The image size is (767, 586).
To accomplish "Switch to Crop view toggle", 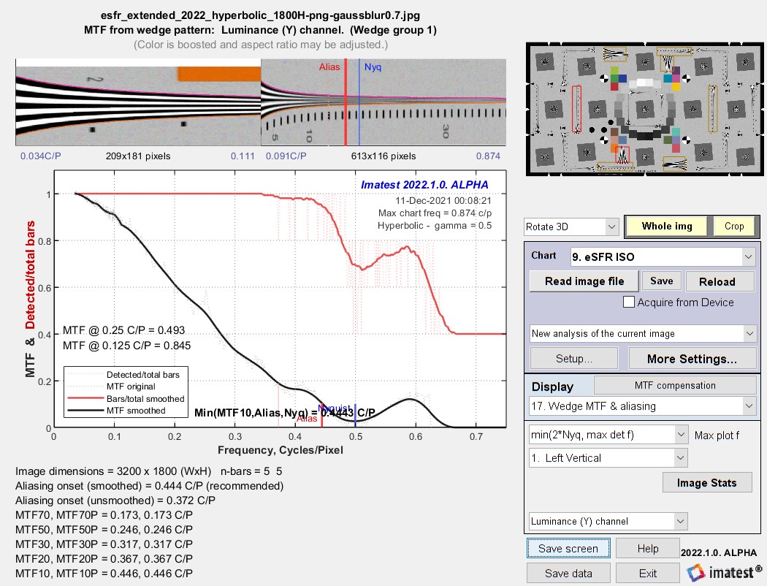I will tap(733, 226).
